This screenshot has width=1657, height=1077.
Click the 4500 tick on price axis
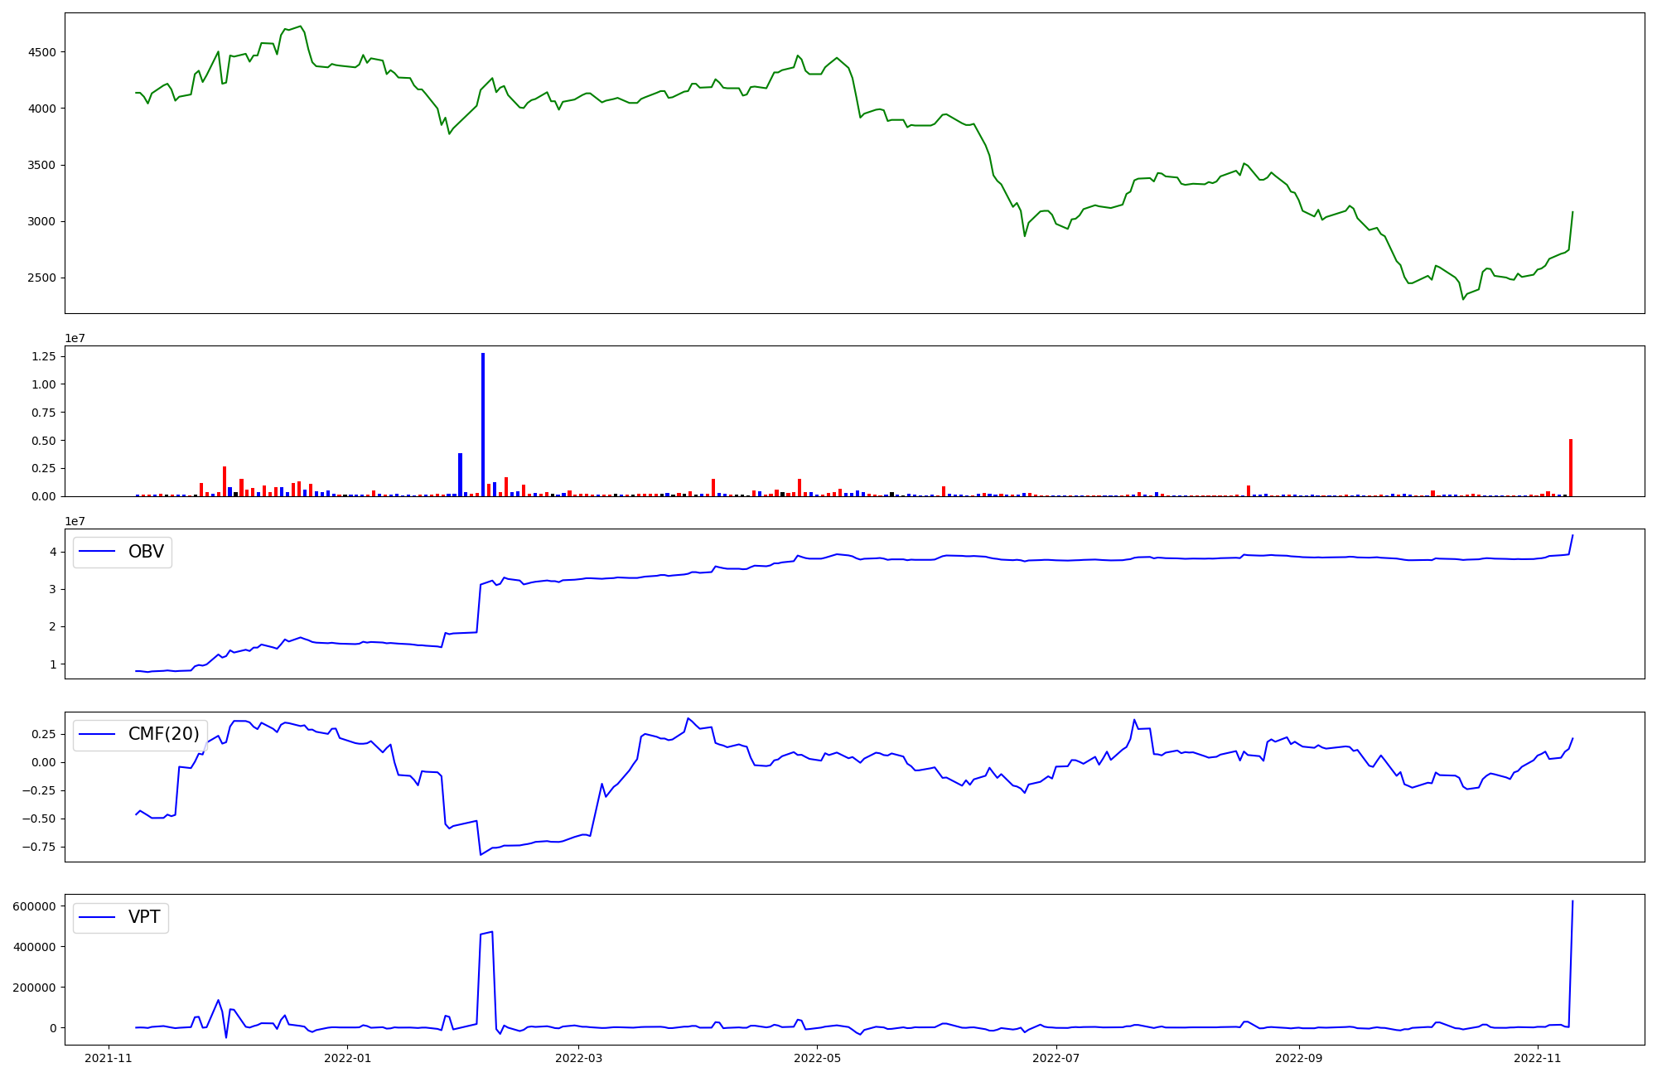(x=42, y=52)
